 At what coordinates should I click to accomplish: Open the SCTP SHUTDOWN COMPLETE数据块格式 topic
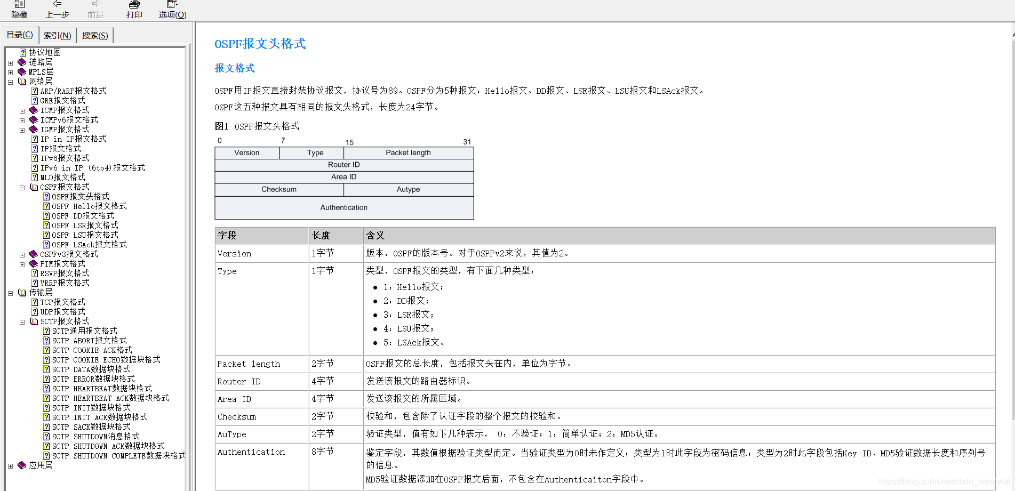point(118,456)
